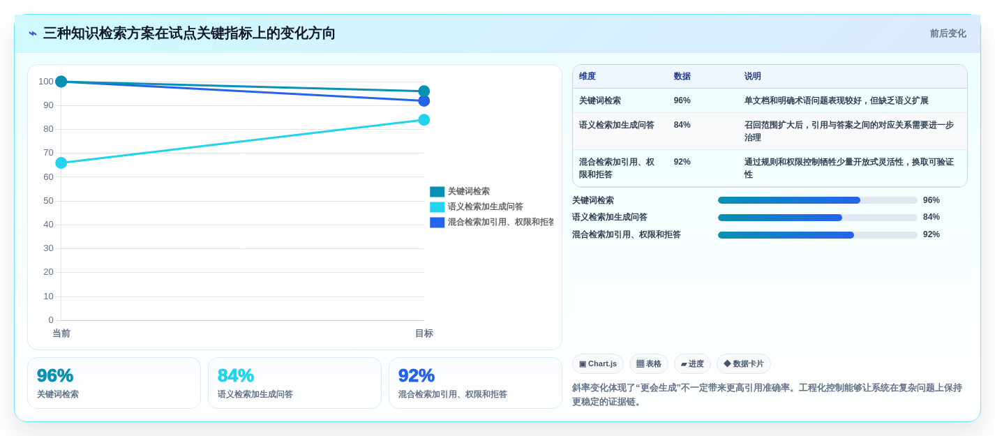This screenshot has height=436, width=995.
Task: Click the 0 y-axis tick label
Action: [51, 320]
